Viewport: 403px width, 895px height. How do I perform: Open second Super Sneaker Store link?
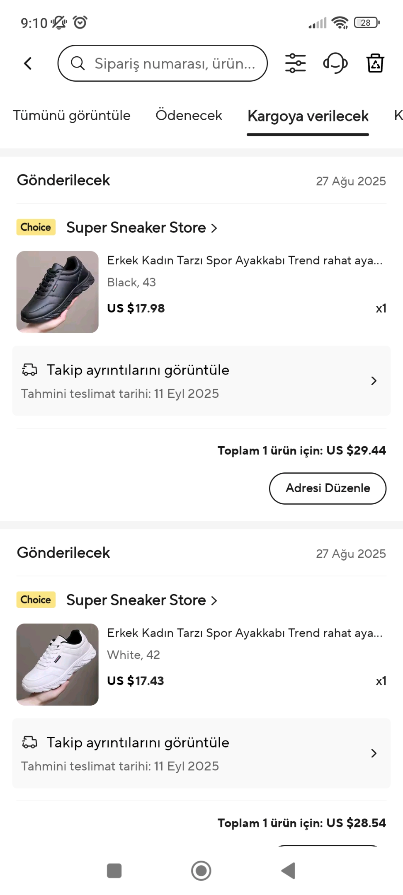(x=141, y=600)
